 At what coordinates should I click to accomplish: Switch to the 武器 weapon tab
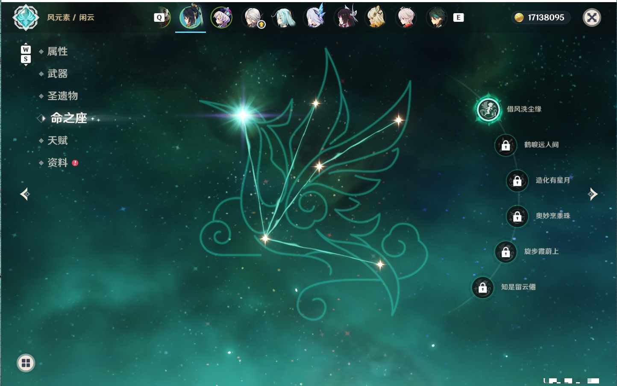[x=57, y=74]
